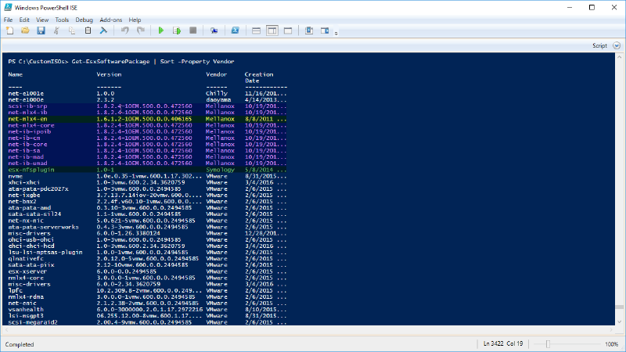Click the Script label

[599, 45]
